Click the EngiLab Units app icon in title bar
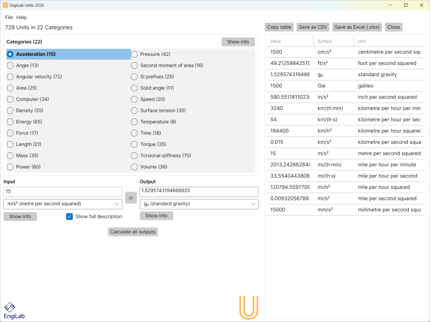The height and width of the screenshot is (322, 430). (5, 5)
